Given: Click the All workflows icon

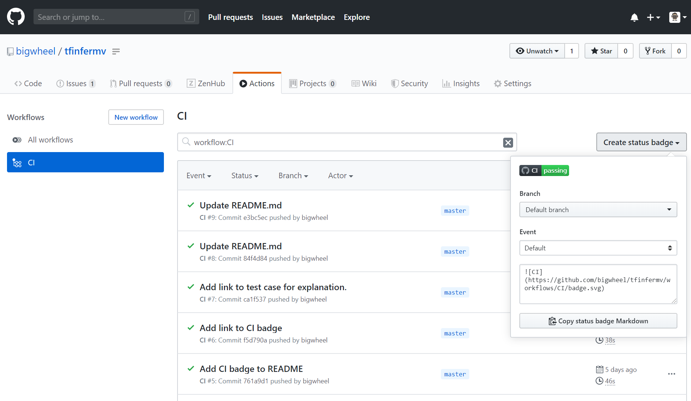Looking at the screenshot, I should [x=17, y=140].
